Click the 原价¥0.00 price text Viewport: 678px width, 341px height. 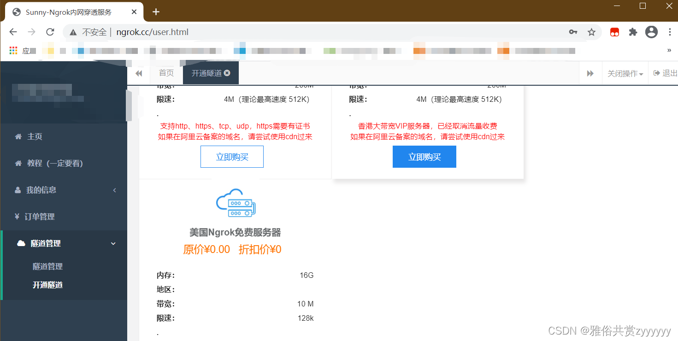(206, 250)
